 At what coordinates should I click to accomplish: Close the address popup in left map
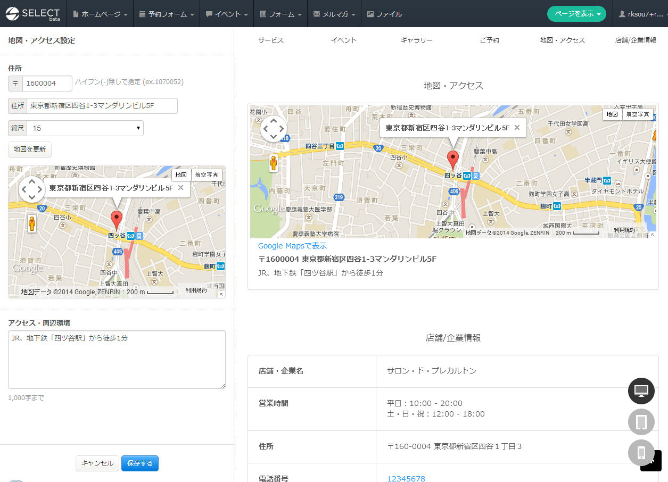point(180,188)
